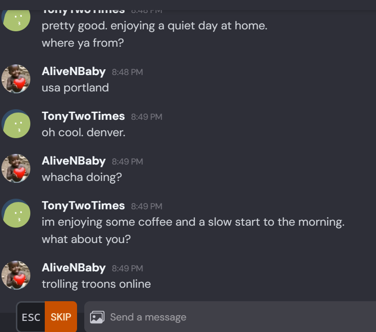Image resolution: width=376 pixels, height=332 pixels.
Task: Click the TonyTwoTimes username above the coffee message
Action: point(83,205)
